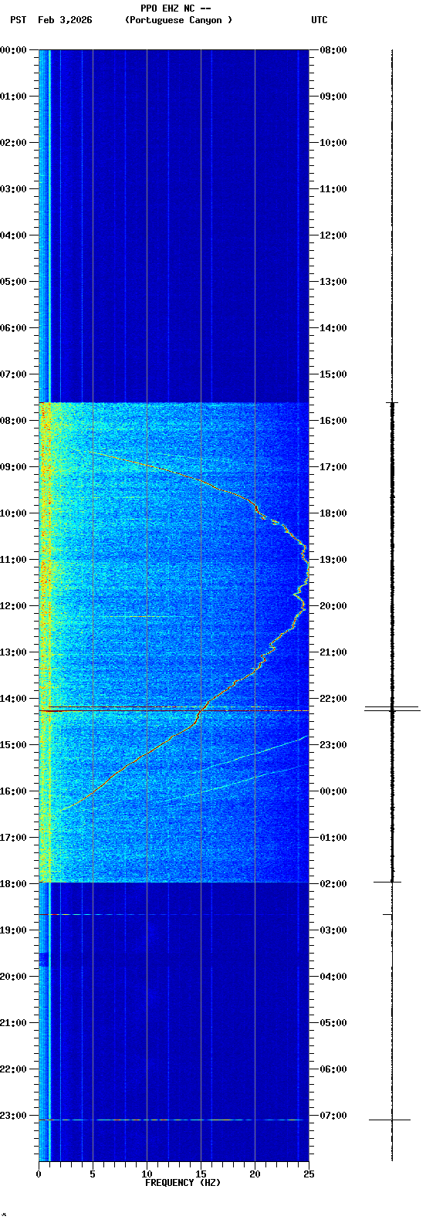Click the frequency axis value '5'

[x=93, y=1174]
